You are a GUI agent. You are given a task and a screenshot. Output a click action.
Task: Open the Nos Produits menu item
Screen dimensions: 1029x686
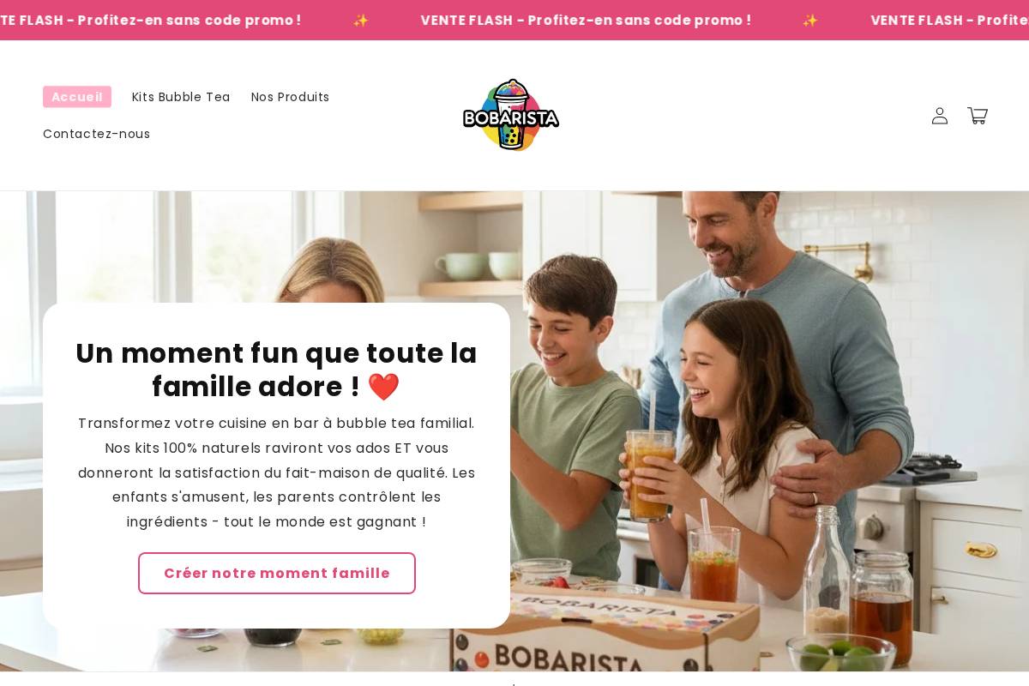[290, 97]
